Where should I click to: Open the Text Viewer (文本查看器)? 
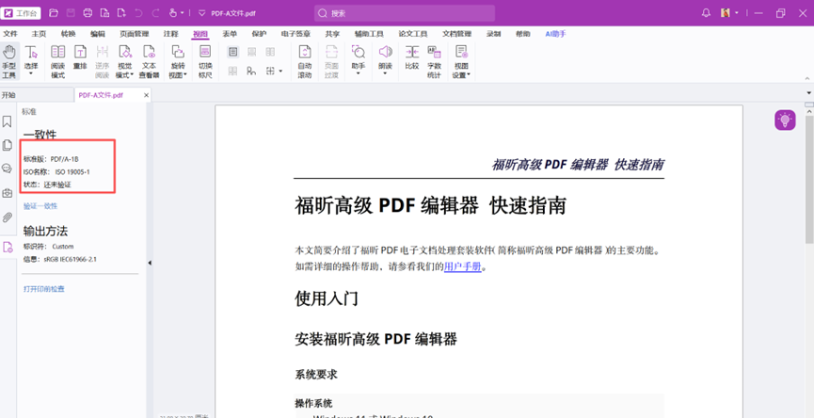149,61
